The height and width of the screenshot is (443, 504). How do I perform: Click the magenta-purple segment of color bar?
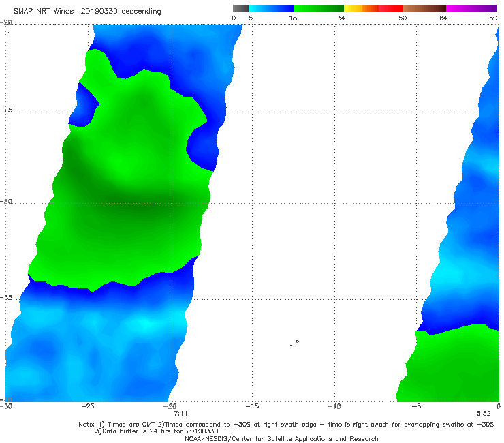(x=471, y=8)
